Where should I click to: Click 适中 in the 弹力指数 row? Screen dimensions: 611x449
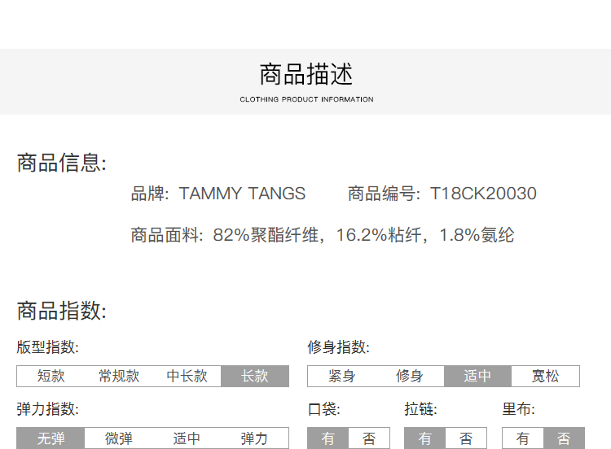click(187, 438)
